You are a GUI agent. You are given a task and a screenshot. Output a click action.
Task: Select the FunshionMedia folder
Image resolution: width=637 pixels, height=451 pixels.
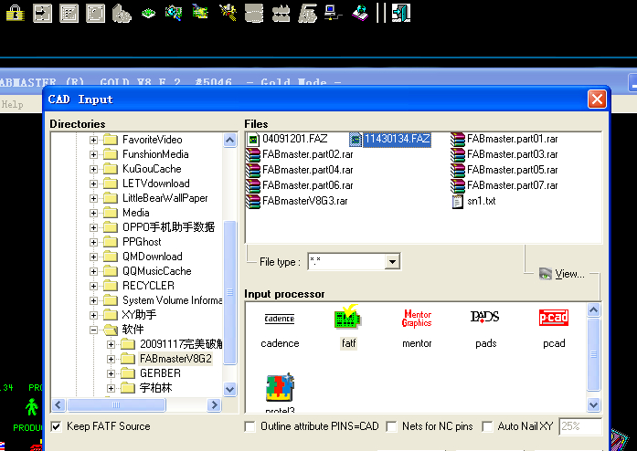click(155, 154)
